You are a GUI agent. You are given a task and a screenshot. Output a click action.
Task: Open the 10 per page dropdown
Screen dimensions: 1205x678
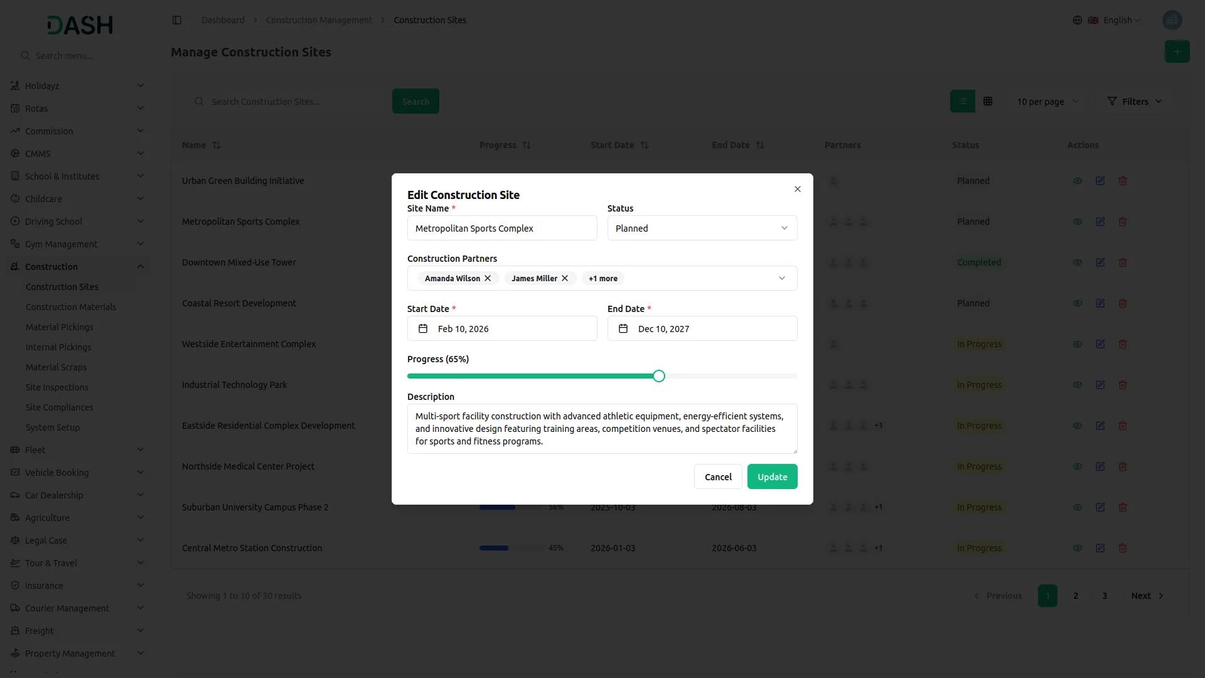pyautogui.click(x=1048, y=102)
